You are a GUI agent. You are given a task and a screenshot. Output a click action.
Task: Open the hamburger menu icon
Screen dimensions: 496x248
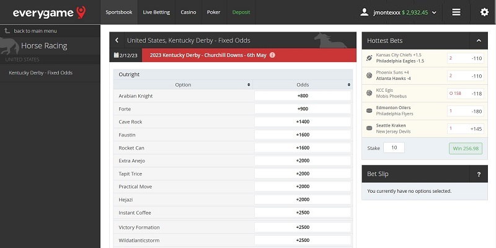click(456, 12)
